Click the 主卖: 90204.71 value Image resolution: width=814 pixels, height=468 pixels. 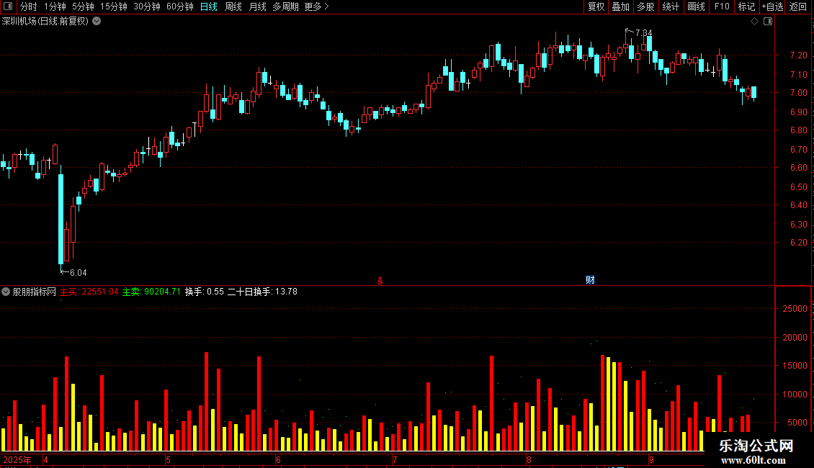click(151, 292)
